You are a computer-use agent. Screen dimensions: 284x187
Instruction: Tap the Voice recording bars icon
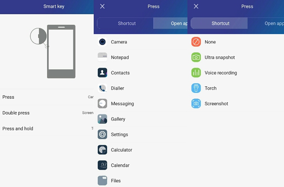pyautogui.click(x=196, y=73)
